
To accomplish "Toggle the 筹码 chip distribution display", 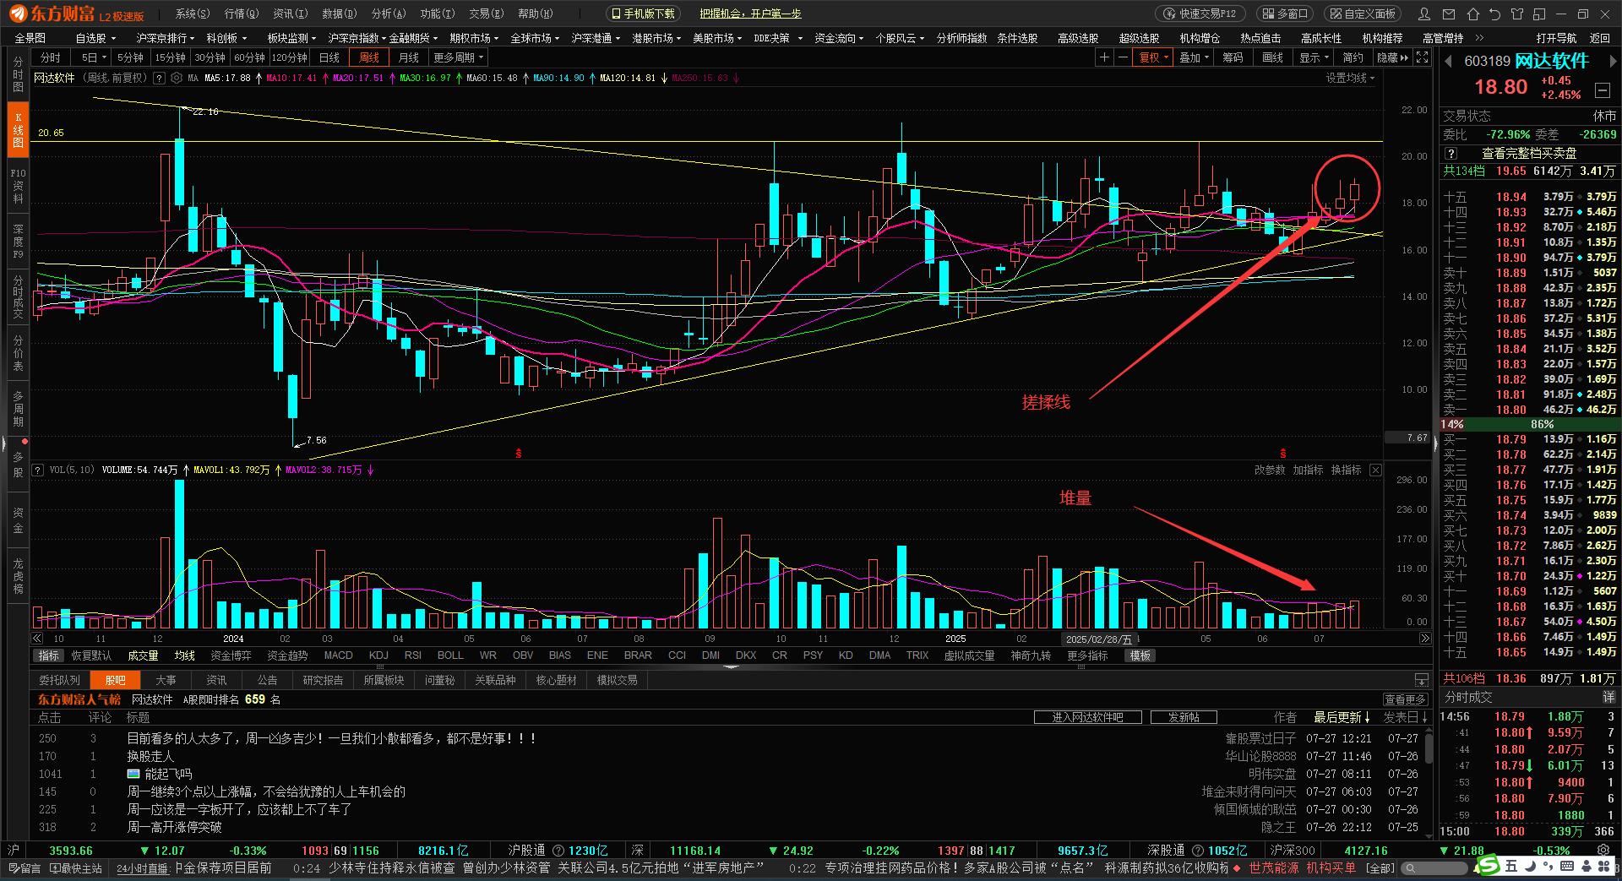I will 1233,57.
